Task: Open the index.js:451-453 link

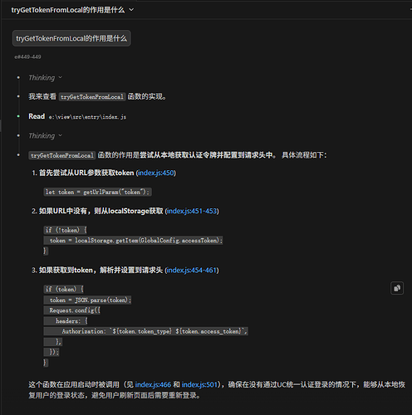Action: [x=192, y=211]
